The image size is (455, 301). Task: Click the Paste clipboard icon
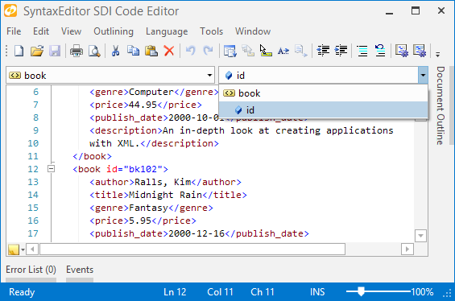[x=151, y=51]
